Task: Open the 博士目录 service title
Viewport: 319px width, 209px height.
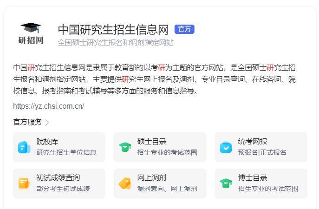Action: (x=253, y=178)
